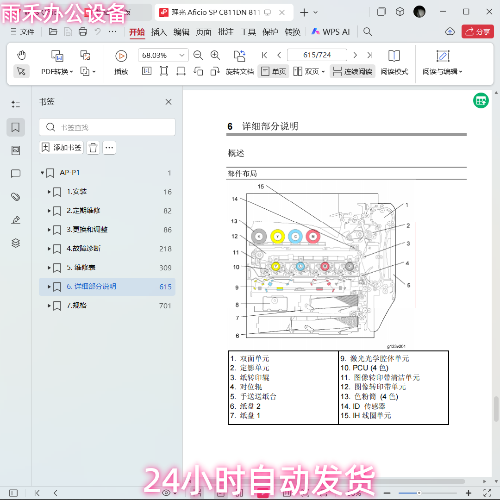Fit page to window icon
This screenshot has height=500, width=500.
[164, 71]
